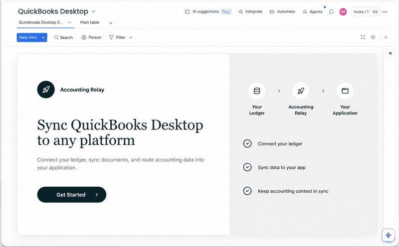Click the AI suggestions icon
The image size is (399, 247).
point(188,11)
